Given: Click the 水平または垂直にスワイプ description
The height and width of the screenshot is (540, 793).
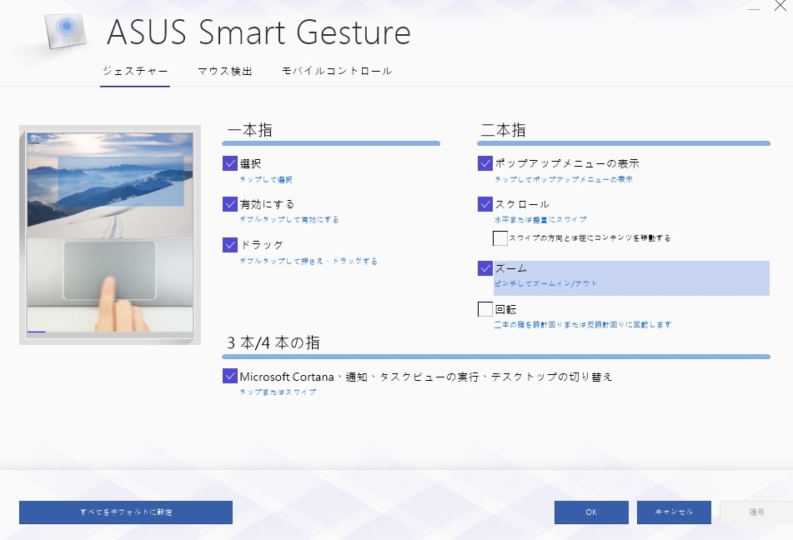Looking at the screenshot, I should 540,219.
